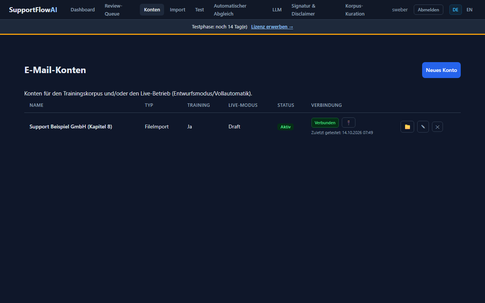Edit account with the pencil icon

423,127
